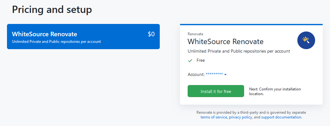Click Unlimited repositories text in summary card
Image resolution: width=330 pixels, height=126 pixels.
pyautogui.click(x=239, y=51)
